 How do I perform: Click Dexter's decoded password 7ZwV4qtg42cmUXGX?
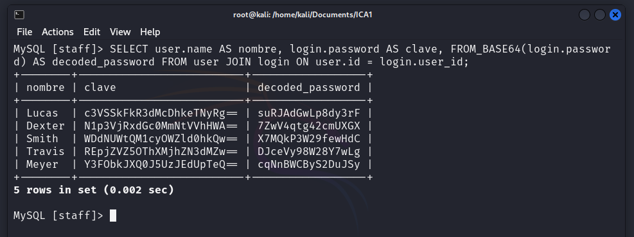coord(309,126)
